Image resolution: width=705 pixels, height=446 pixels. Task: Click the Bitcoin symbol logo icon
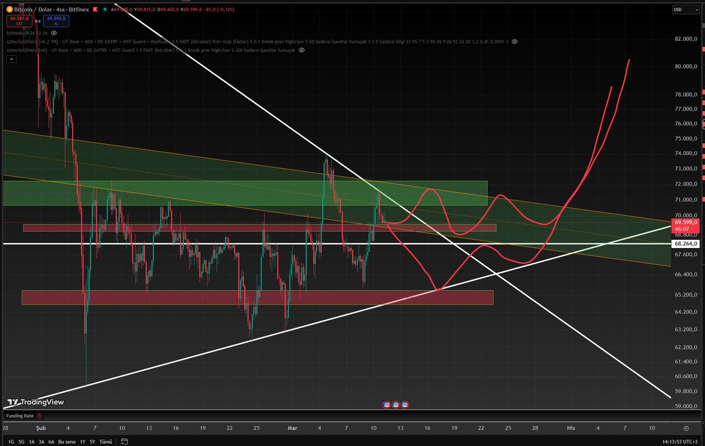[10, 9]
